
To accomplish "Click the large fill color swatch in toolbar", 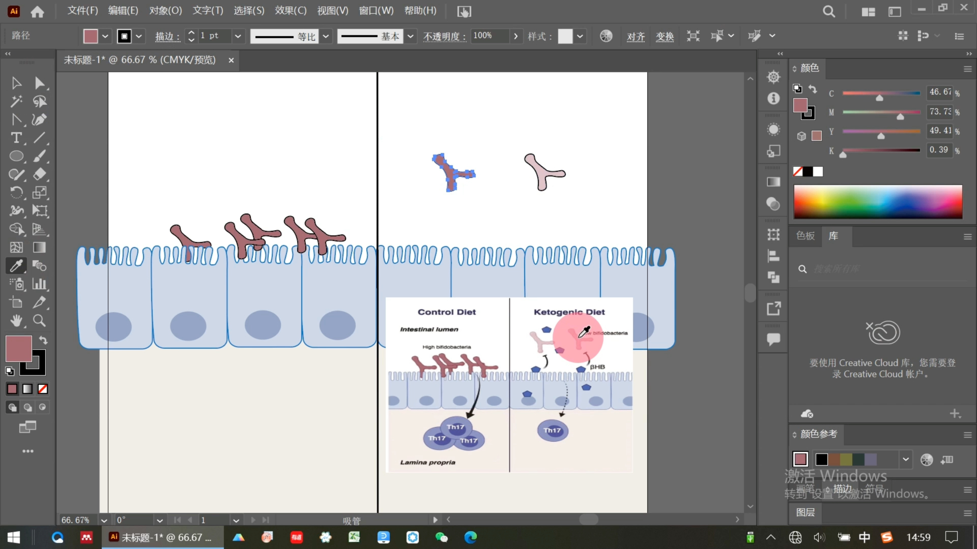I will [x=19, y=349].
